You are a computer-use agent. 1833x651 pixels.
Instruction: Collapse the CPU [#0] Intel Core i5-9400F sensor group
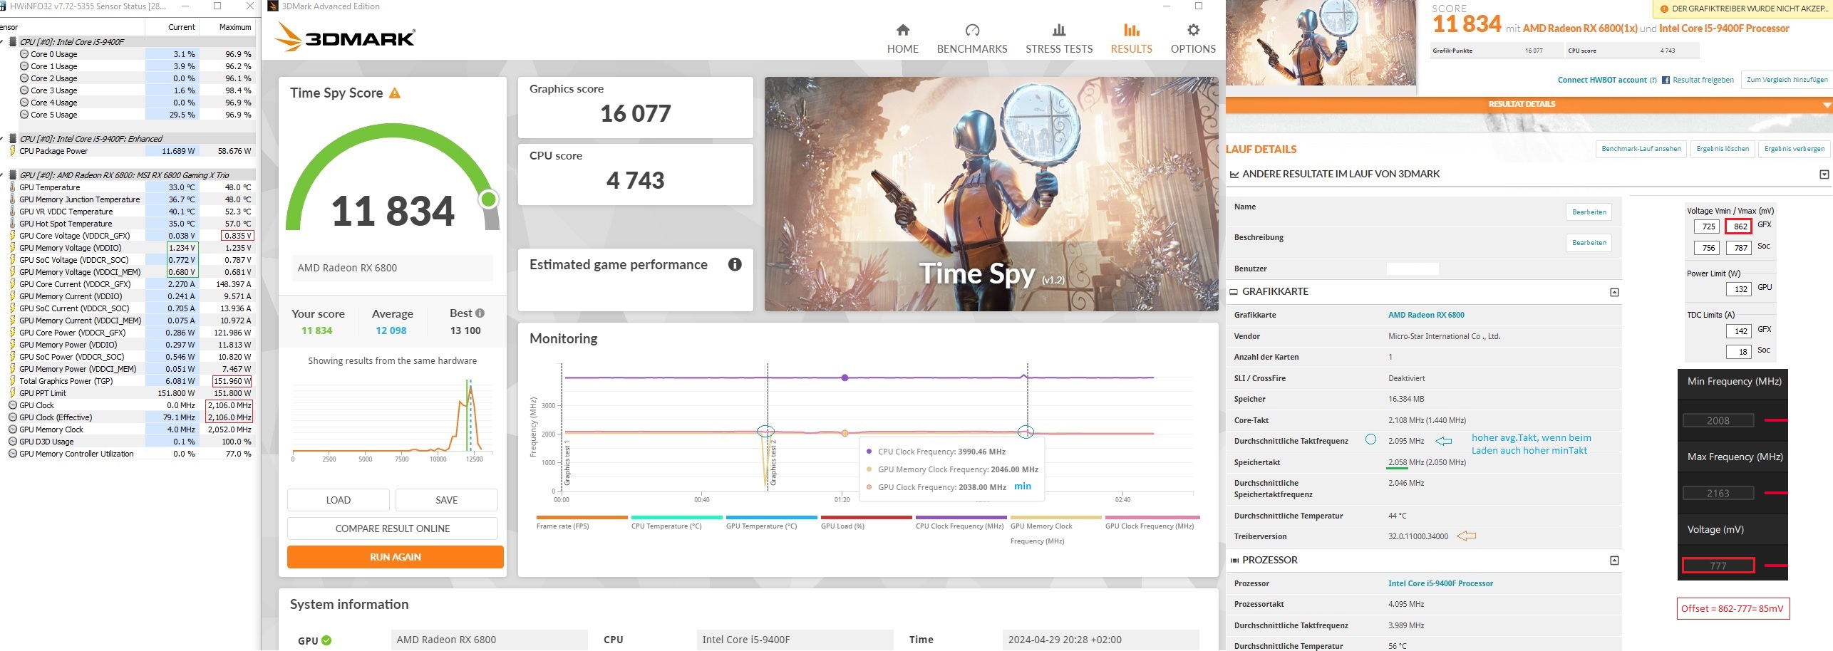pyautogui.click(x=2, y=42)
